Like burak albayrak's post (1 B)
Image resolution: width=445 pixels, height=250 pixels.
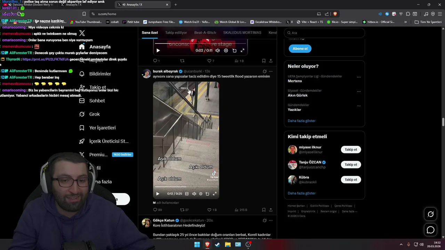tap(212, 210)
